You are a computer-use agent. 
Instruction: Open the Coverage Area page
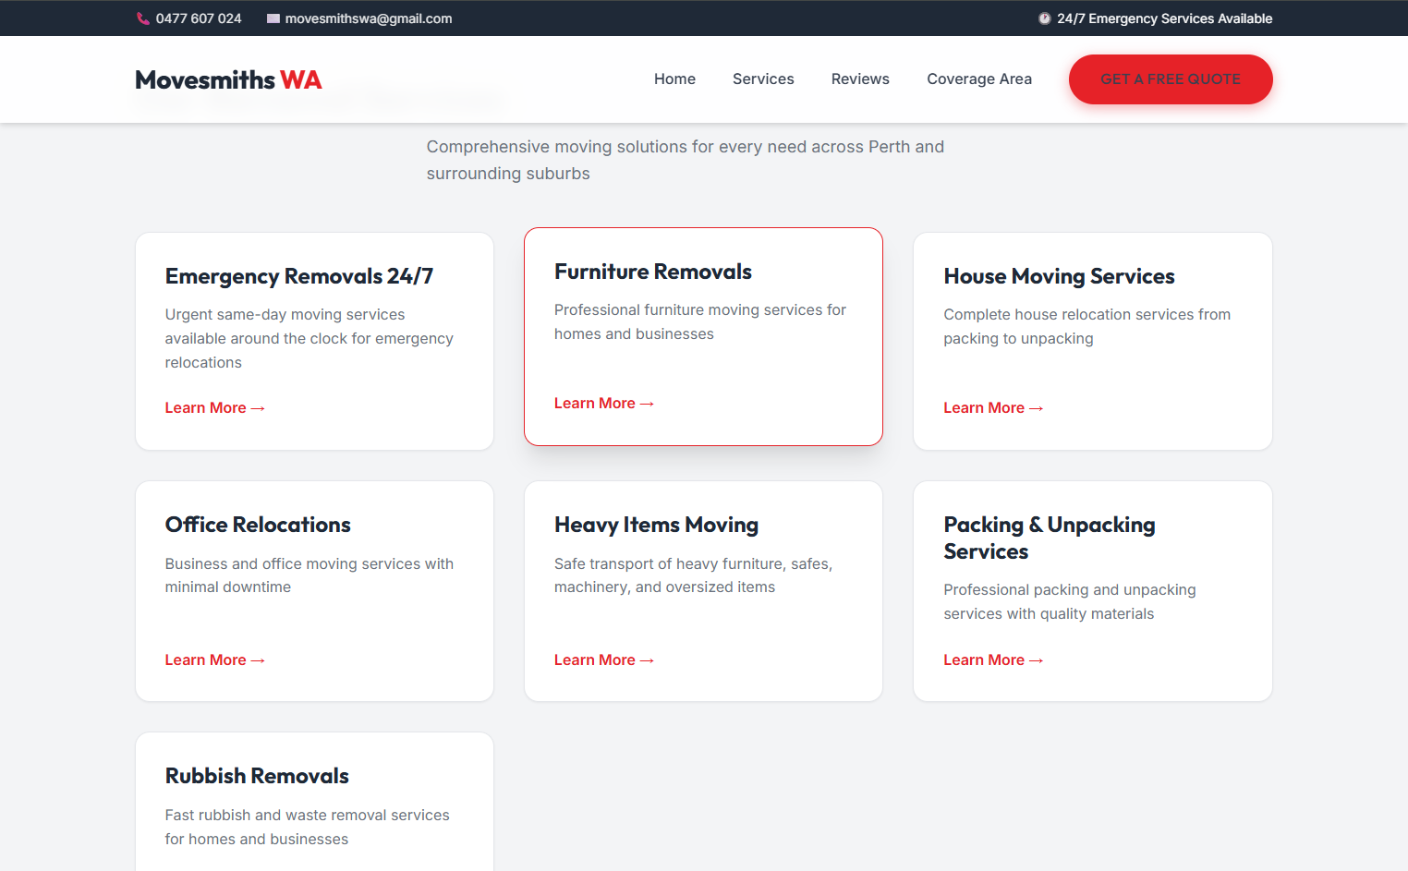click(x=979, y=79)
